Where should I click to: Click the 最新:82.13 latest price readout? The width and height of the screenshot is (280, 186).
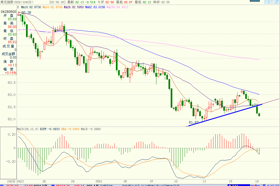[76, 2]
